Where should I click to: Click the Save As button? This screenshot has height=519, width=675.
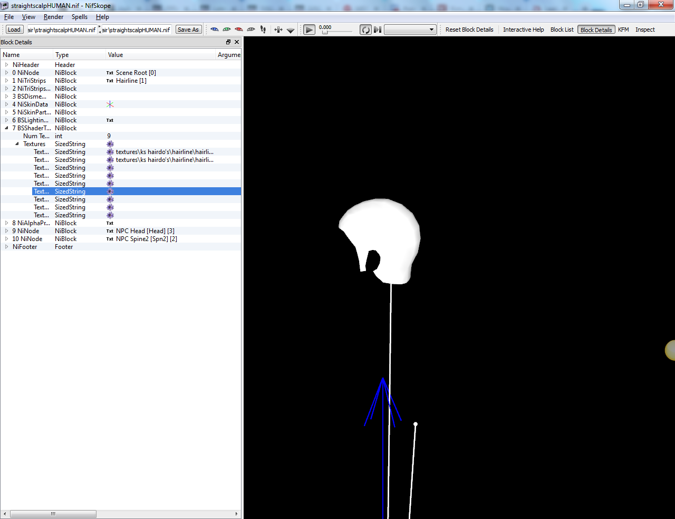click(x=188, y=30)
